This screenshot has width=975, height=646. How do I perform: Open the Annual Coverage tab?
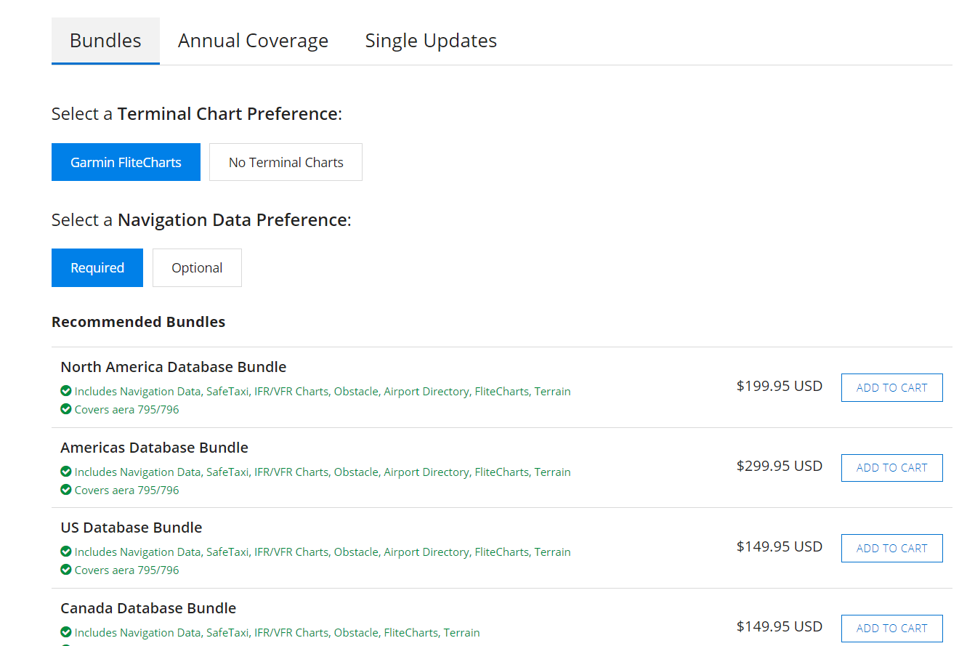[x=253, y=41]
